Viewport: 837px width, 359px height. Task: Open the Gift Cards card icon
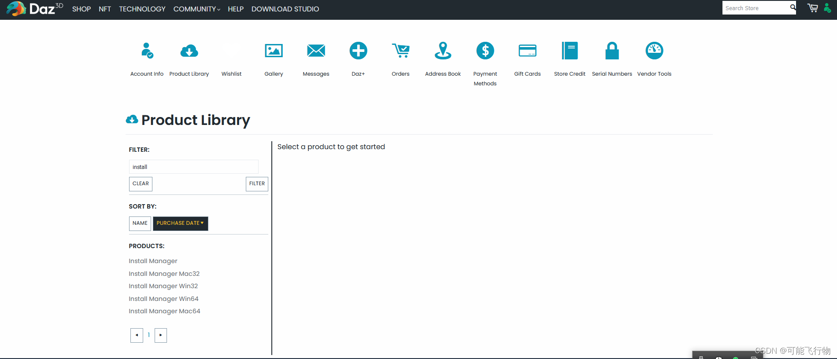click(x=527, y=51)
